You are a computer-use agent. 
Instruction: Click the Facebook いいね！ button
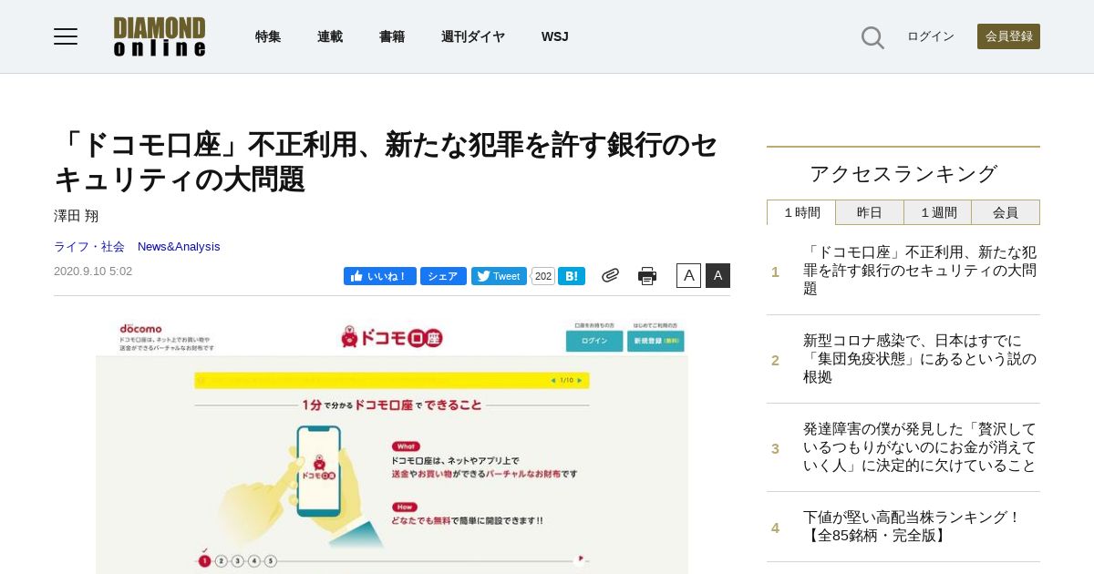pos(380,276)
